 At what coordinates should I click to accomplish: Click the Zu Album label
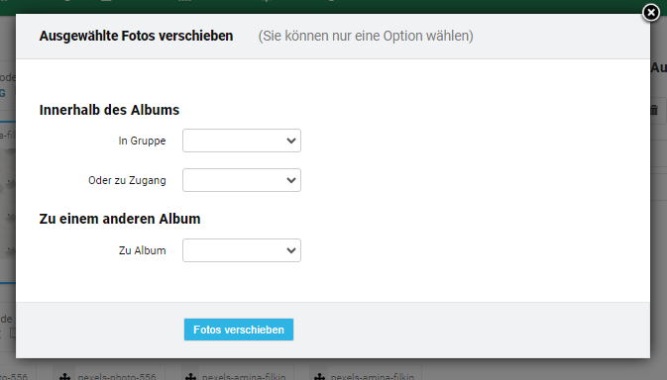142,250
